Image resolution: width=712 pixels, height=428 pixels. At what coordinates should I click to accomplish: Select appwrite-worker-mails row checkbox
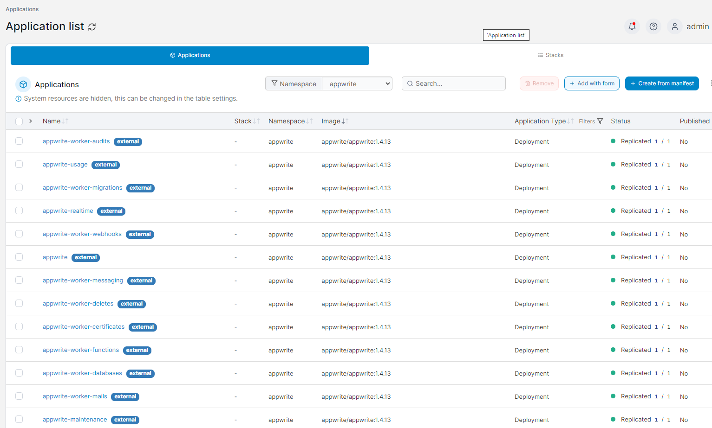click(x=19, y=396)
